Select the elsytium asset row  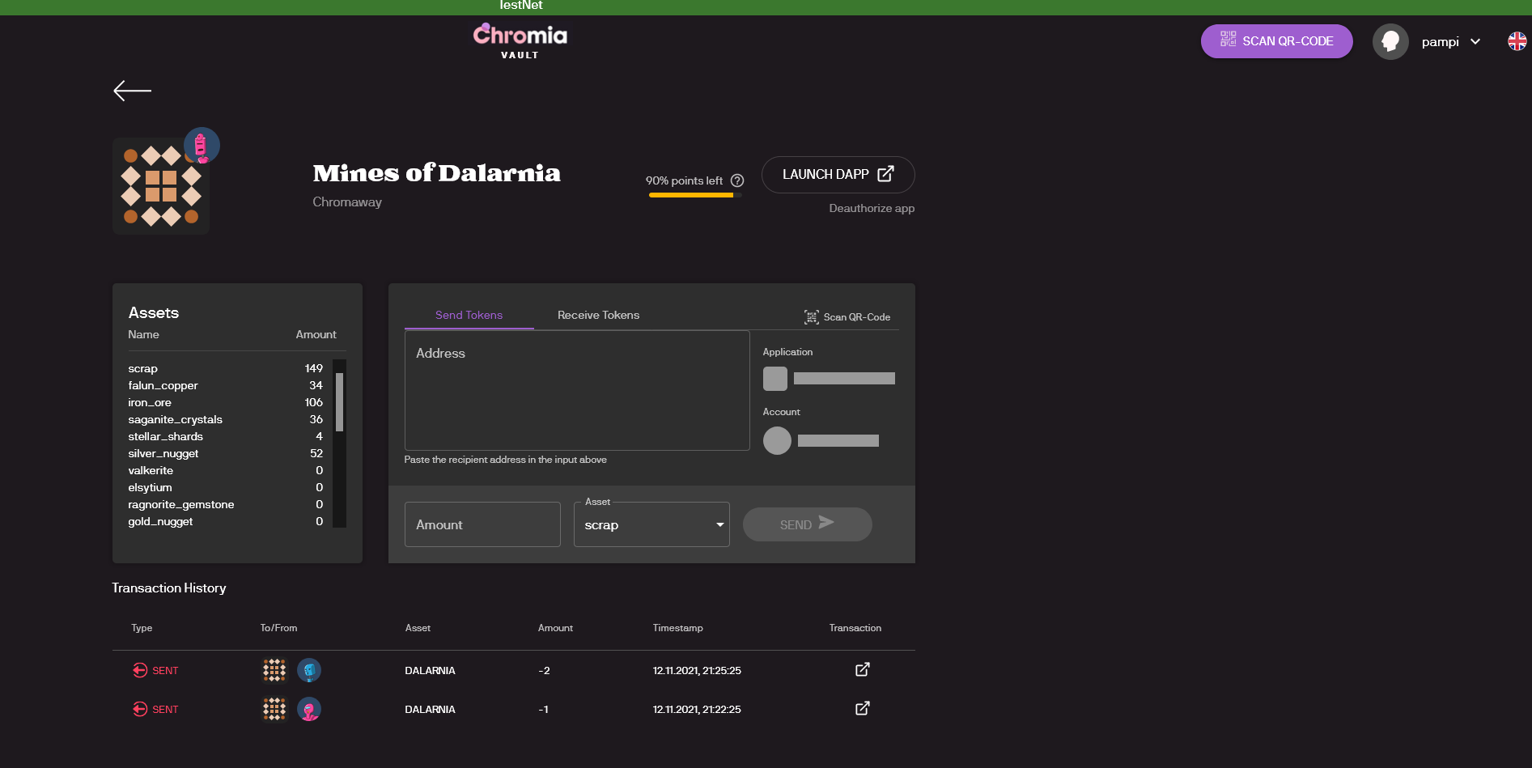pos(226,487)
